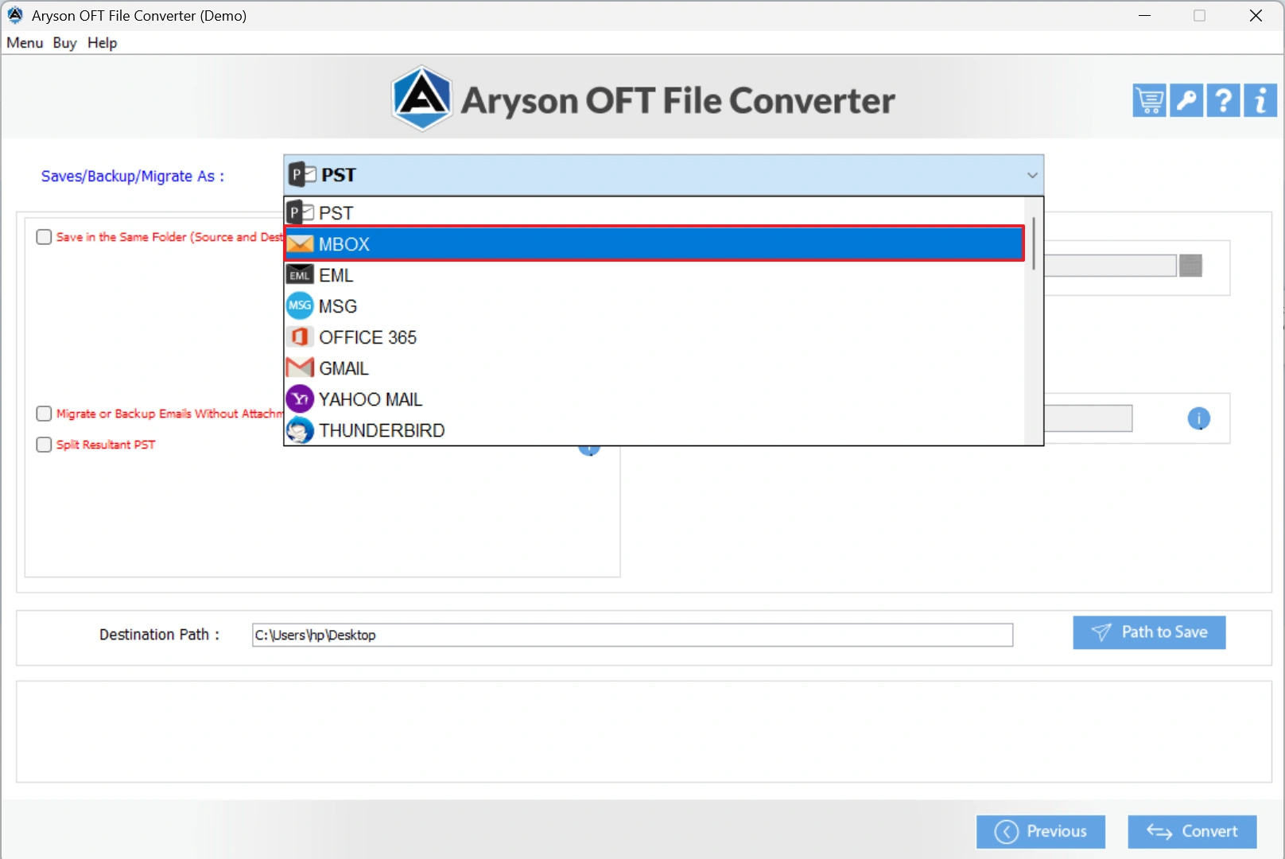Click the Thunderbird icon in list
The image size is (1285, 859).
pos(300,430)
